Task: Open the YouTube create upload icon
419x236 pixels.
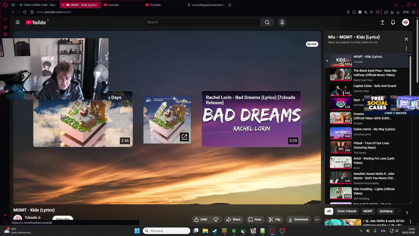Action: click(x=382, y=22)
